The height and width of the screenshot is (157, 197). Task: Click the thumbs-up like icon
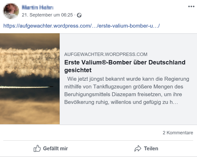click(x=37, y=148)
